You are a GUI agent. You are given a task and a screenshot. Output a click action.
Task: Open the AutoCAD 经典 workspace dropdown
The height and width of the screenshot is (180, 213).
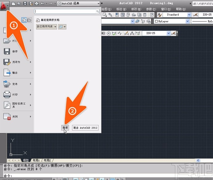coord(78,3)
